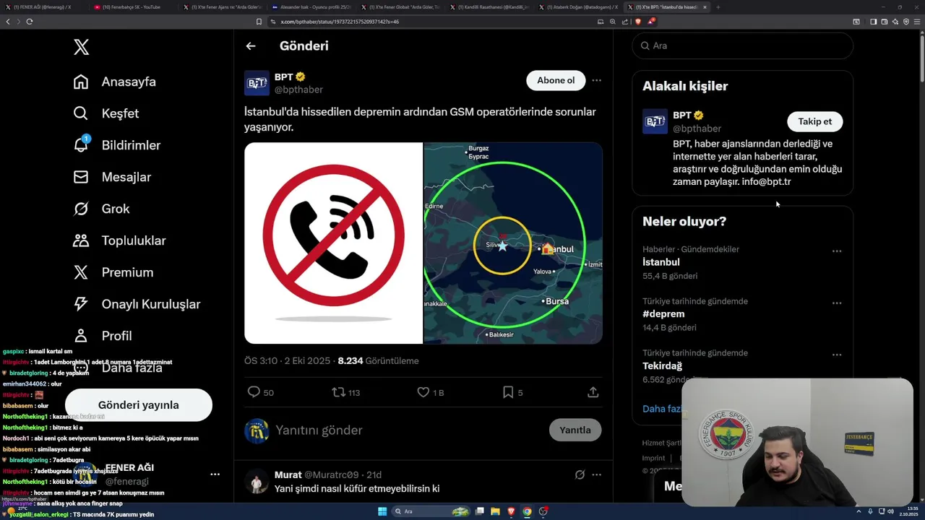Click Takip et for BPT

click(815, 121)
